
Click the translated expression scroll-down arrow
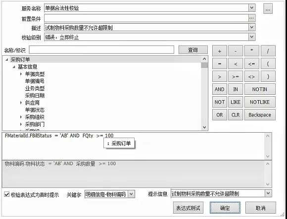[x=268, y=184]
